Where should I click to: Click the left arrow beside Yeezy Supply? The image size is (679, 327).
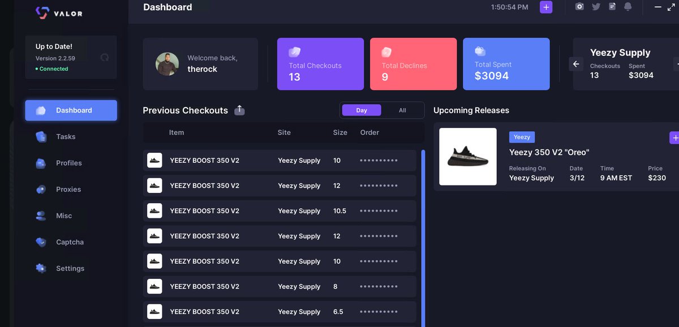[576, 64]
